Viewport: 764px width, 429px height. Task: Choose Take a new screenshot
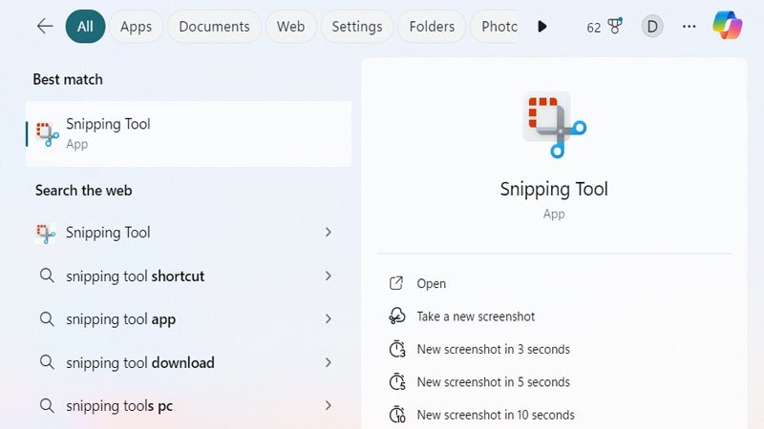coord(476,317)
